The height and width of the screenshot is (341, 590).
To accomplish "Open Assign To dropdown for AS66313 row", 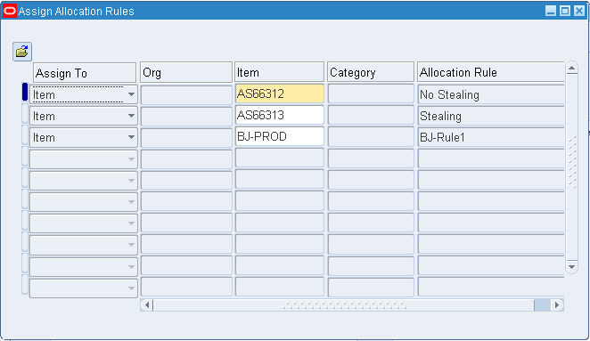I will tap(131, 116).
